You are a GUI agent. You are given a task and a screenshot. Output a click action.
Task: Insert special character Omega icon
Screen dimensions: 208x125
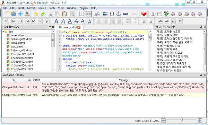[x=112, y=14]
